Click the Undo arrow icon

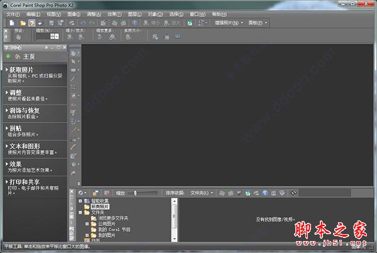point(84,23)
